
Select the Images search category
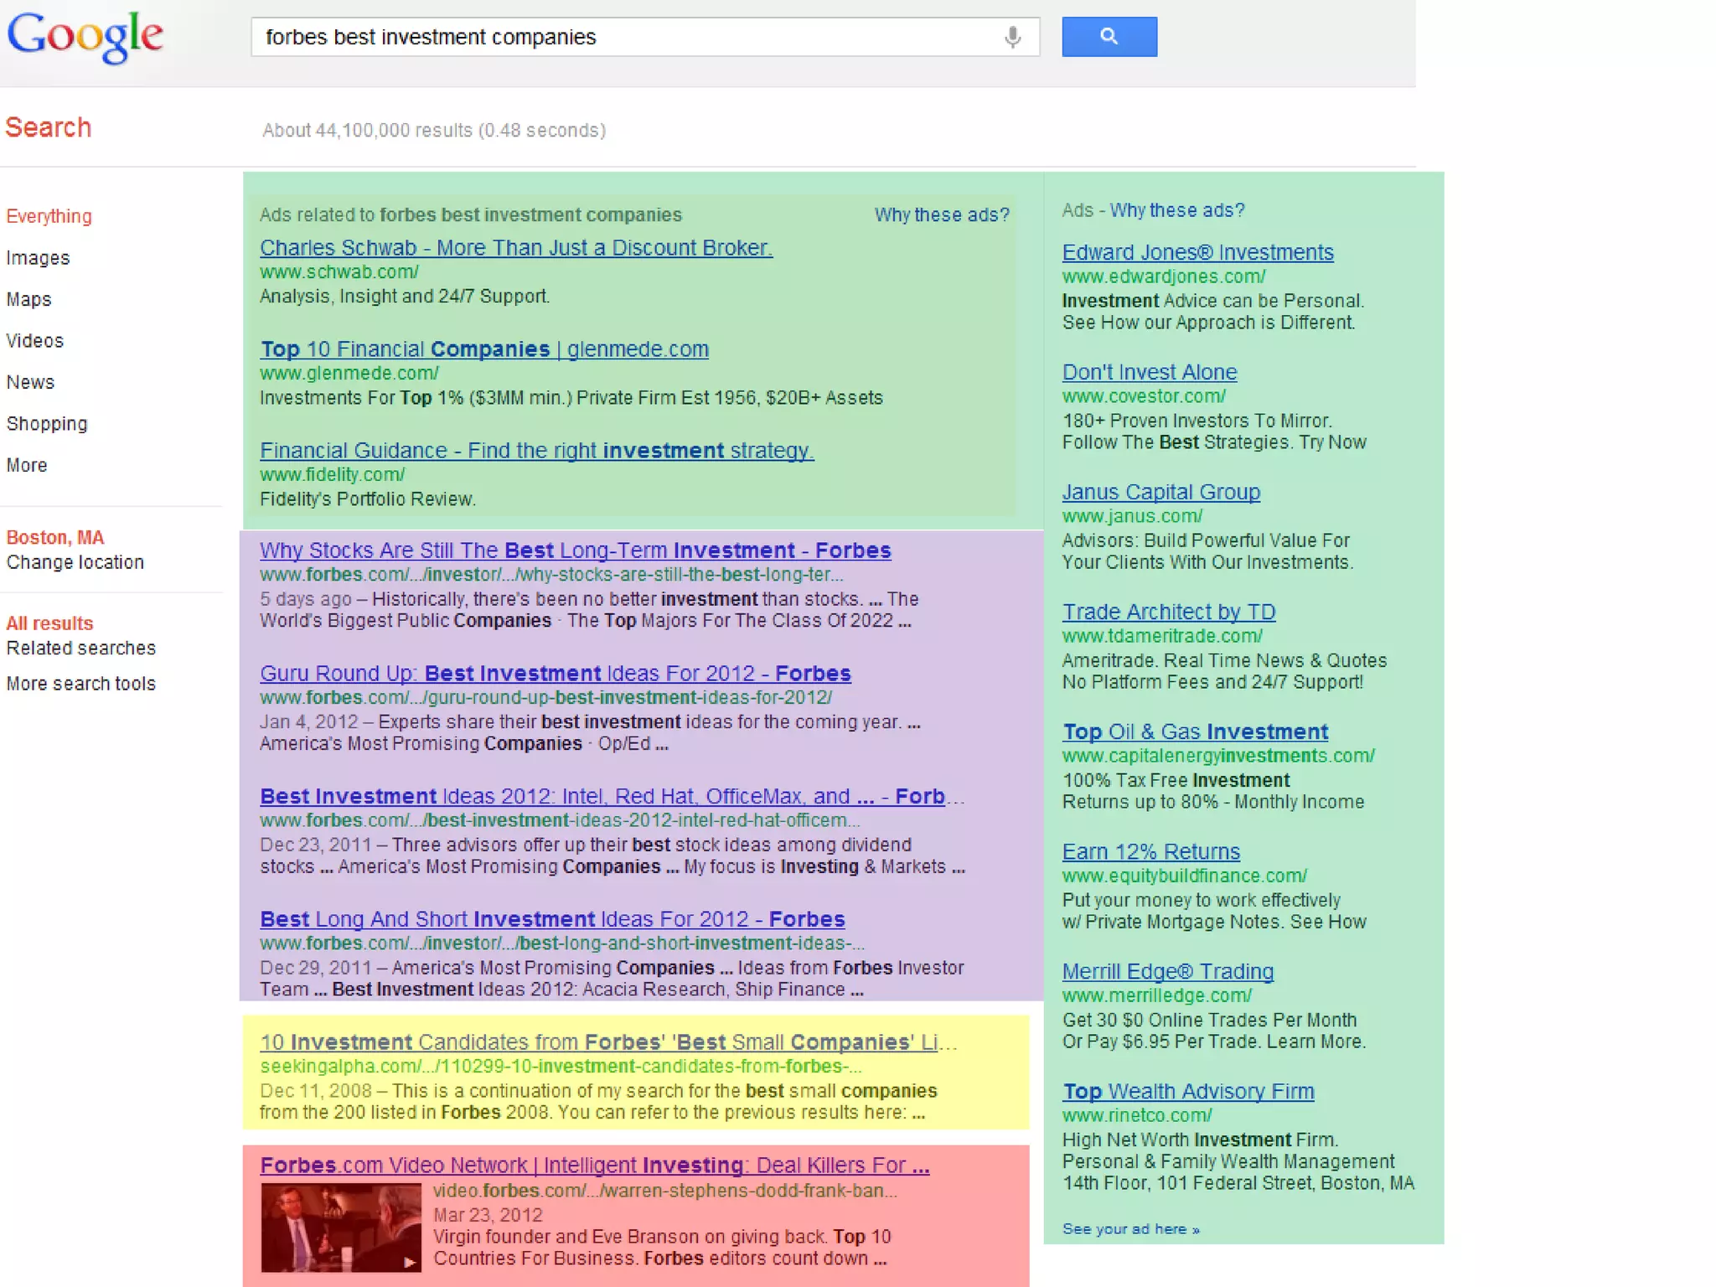point(38,258)
